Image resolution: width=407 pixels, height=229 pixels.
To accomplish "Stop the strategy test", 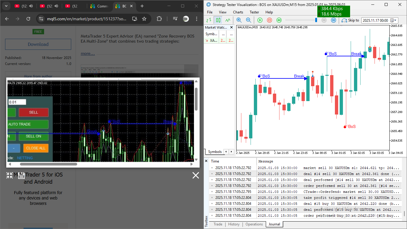I will click(269, 20).
